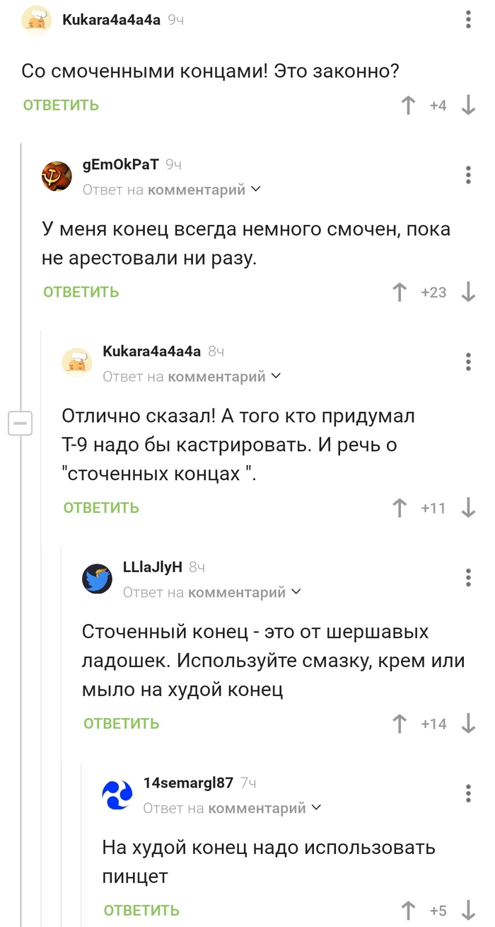Toggle the upvote on gEmOkPaT's comment

click(400, 292)
